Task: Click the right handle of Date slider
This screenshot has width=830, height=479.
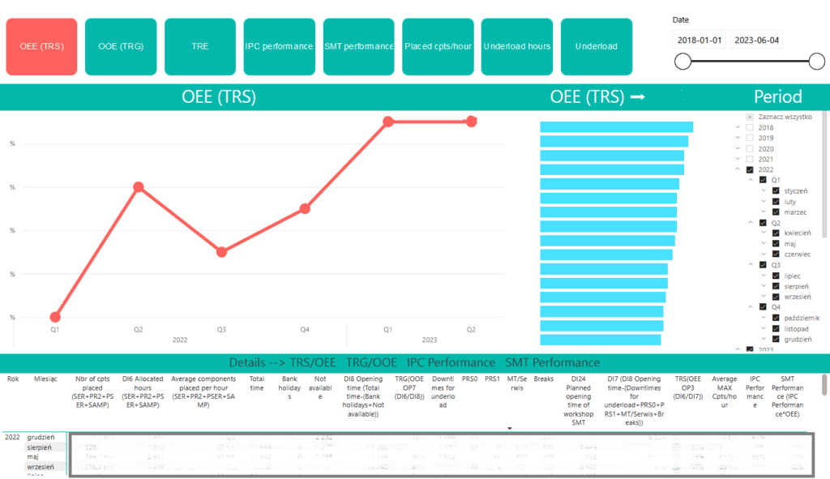Action: pyautogui.click(x=817, y=62)
